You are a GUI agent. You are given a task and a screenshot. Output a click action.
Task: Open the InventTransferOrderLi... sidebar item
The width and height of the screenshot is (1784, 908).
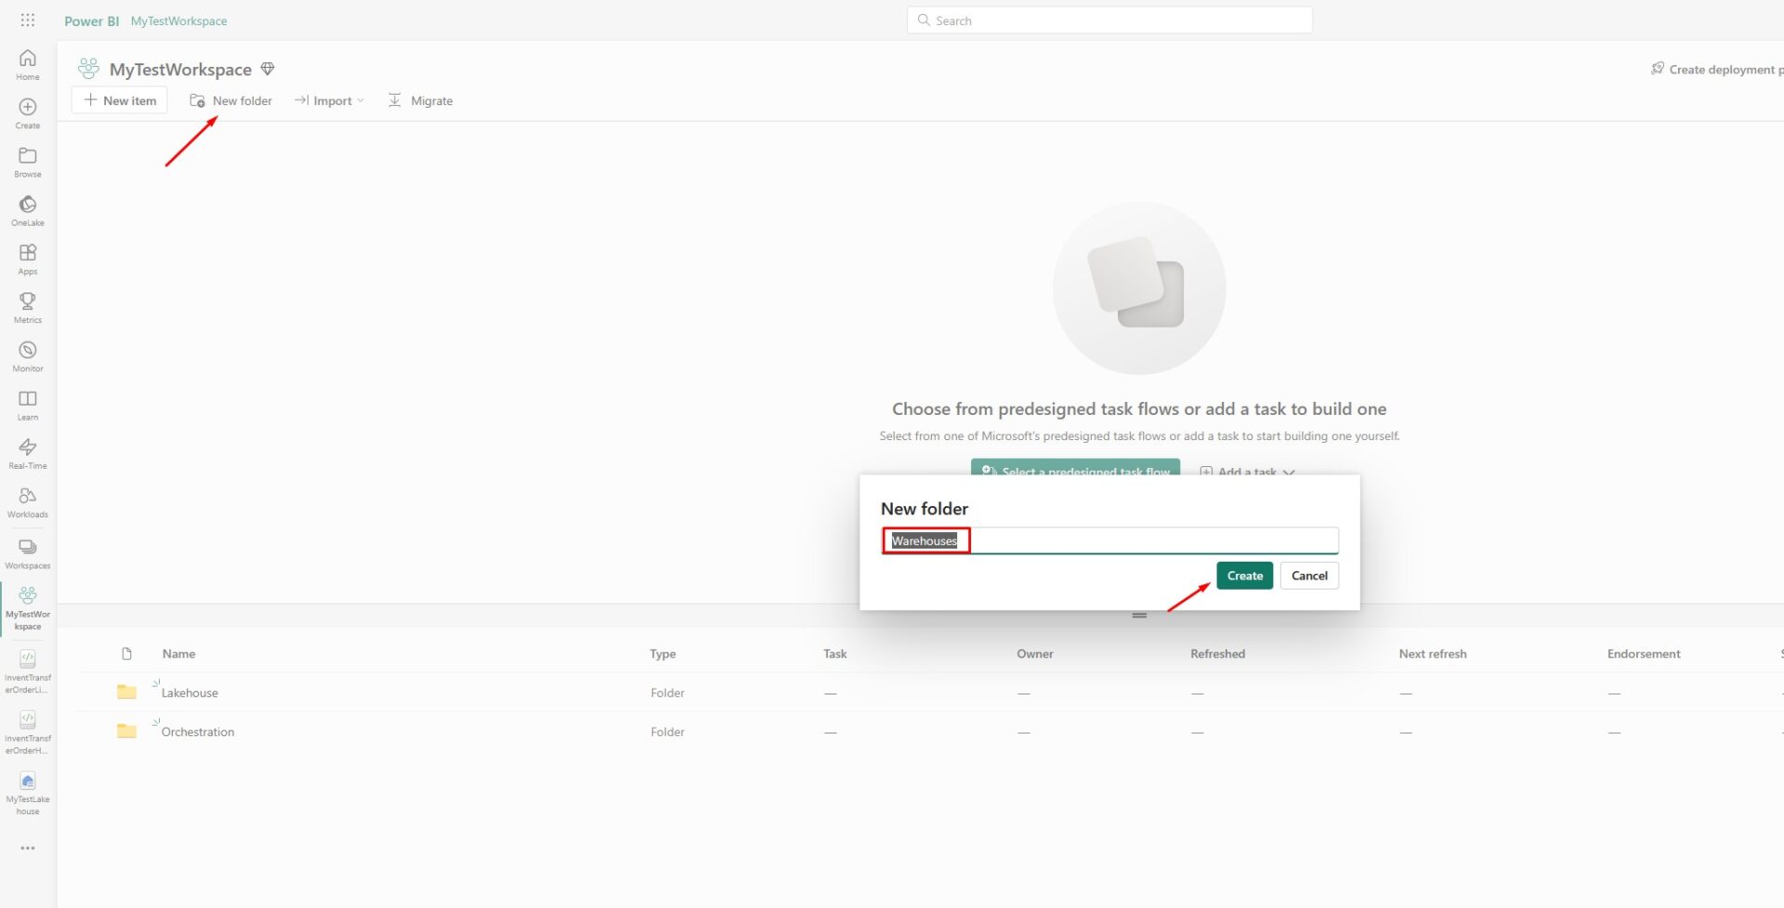(28, 671)
